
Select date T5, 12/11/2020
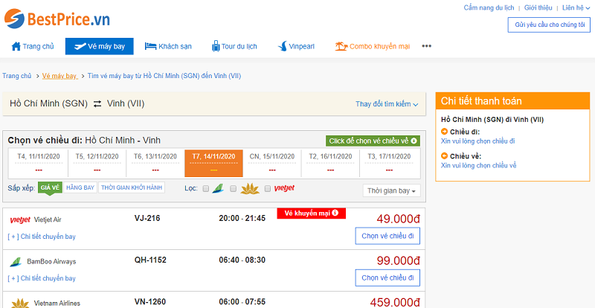pyautogui.click(x=97, y=164)
